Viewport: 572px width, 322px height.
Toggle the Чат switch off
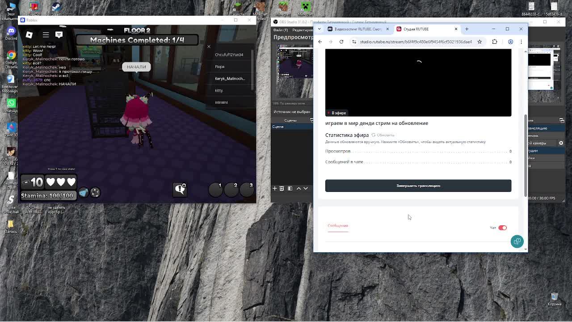502,228
